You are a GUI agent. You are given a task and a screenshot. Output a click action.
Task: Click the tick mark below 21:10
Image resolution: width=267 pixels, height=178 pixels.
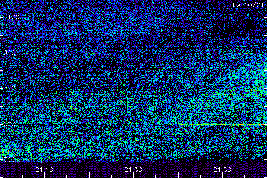tap(44, 175)
